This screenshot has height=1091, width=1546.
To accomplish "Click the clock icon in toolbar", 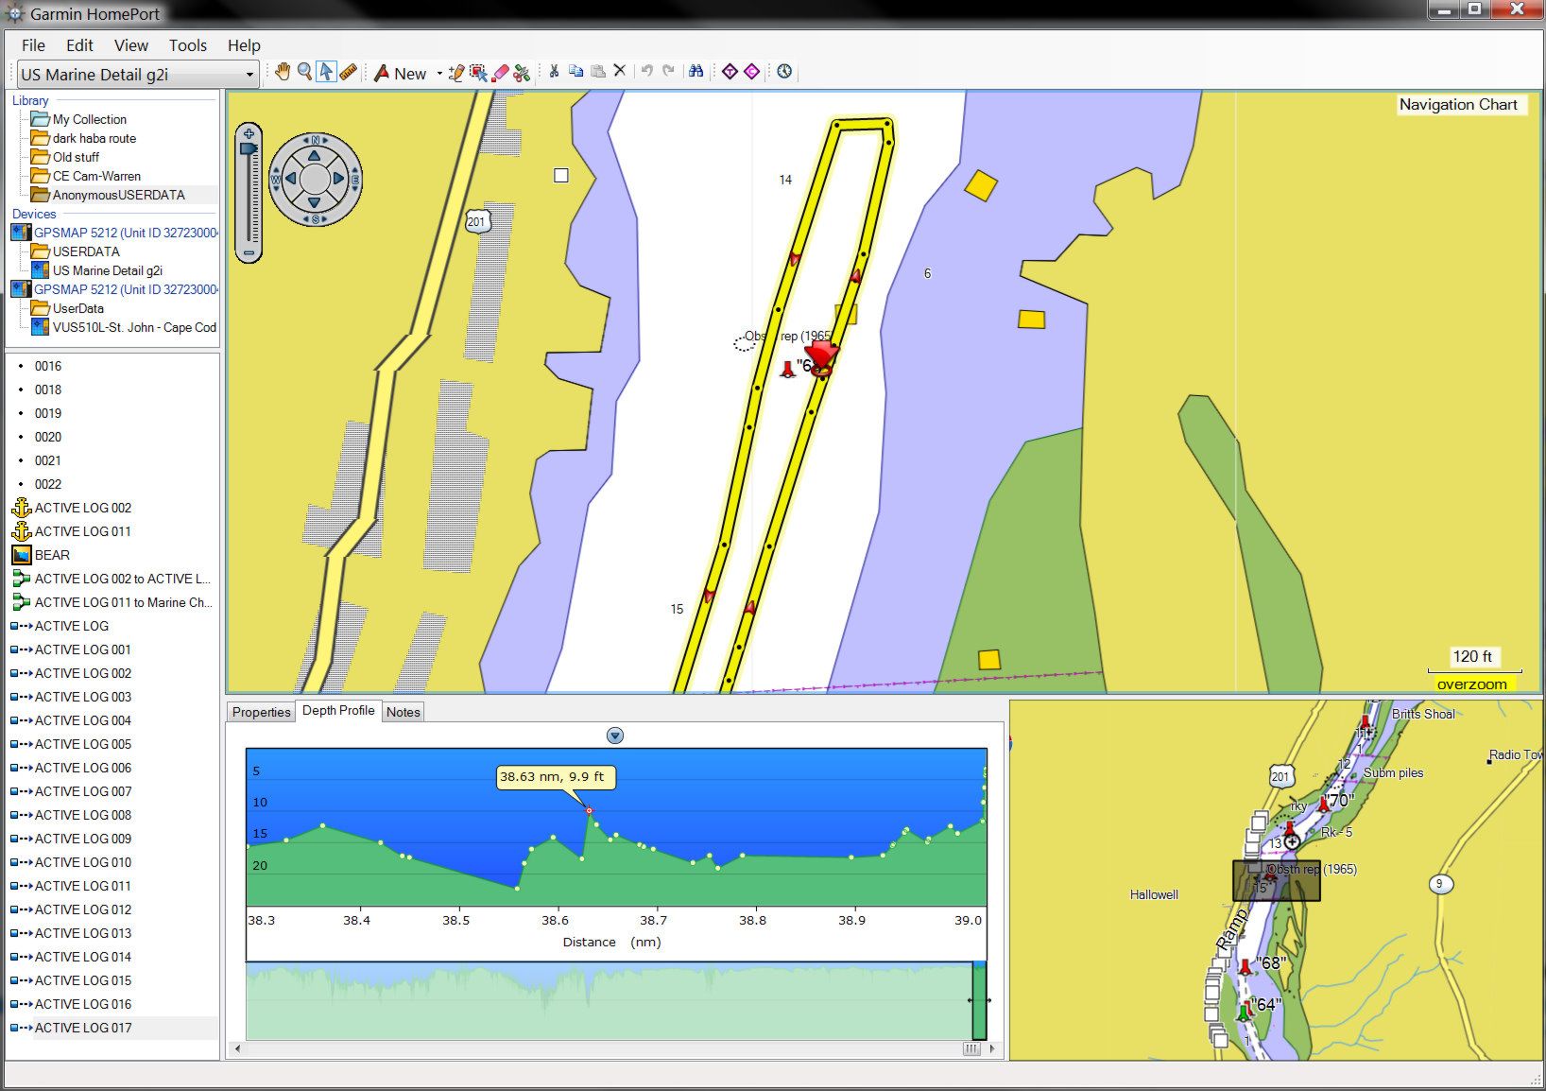I will pyautogui.click(x=784, y=71).
